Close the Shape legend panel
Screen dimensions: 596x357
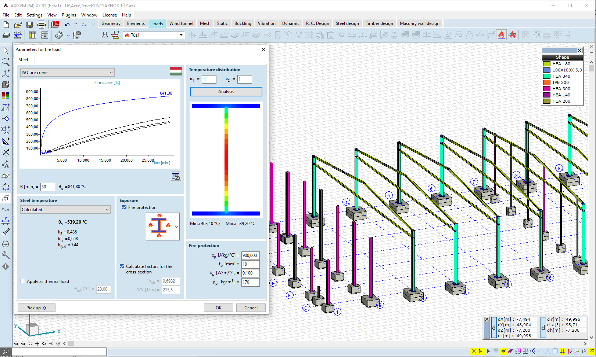point(579,51)
